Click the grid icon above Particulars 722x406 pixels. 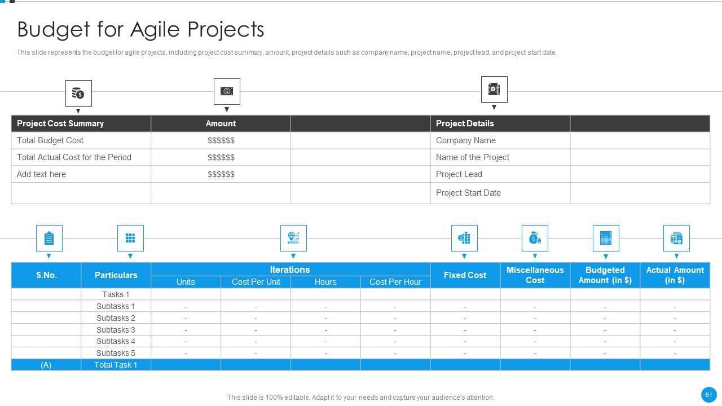(x=130, y=238)
